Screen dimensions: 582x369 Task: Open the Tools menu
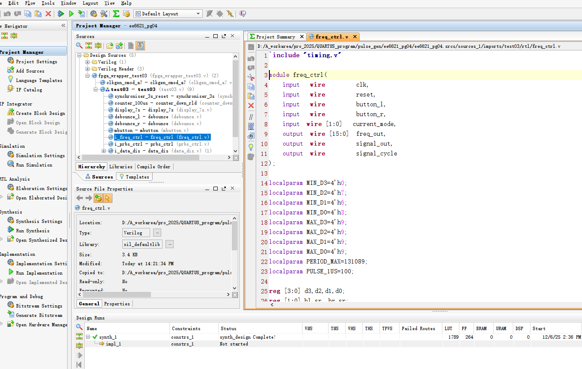pos(48,3)
